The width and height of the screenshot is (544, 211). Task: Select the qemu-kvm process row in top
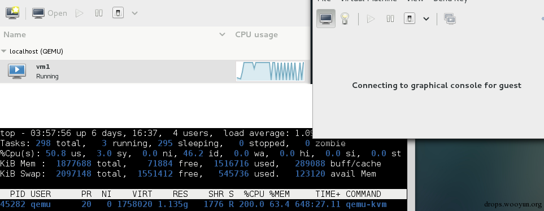click(203, 204)
